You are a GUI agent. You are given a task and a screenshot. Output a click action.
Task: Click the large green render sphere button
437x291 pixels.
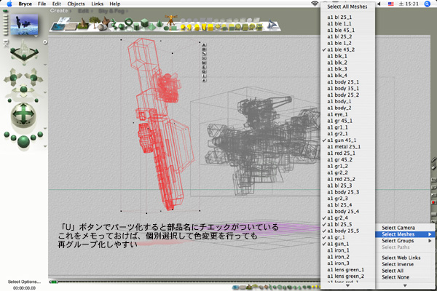(x=24, y=141)
